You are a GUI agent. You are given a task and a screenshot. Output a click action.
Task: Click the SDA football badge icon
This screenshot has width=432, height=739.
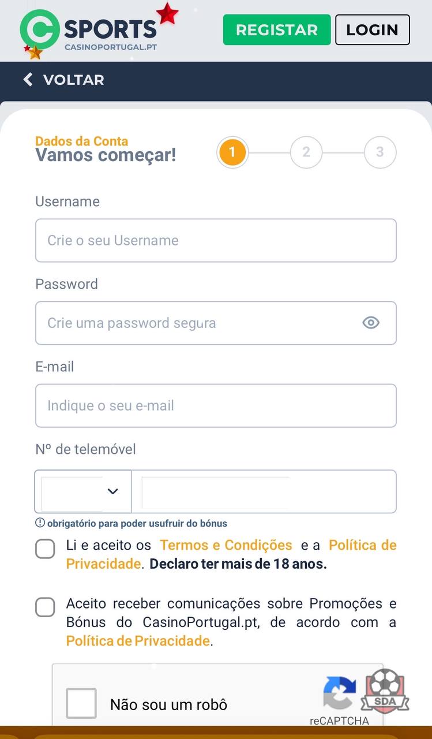[385, 691]
